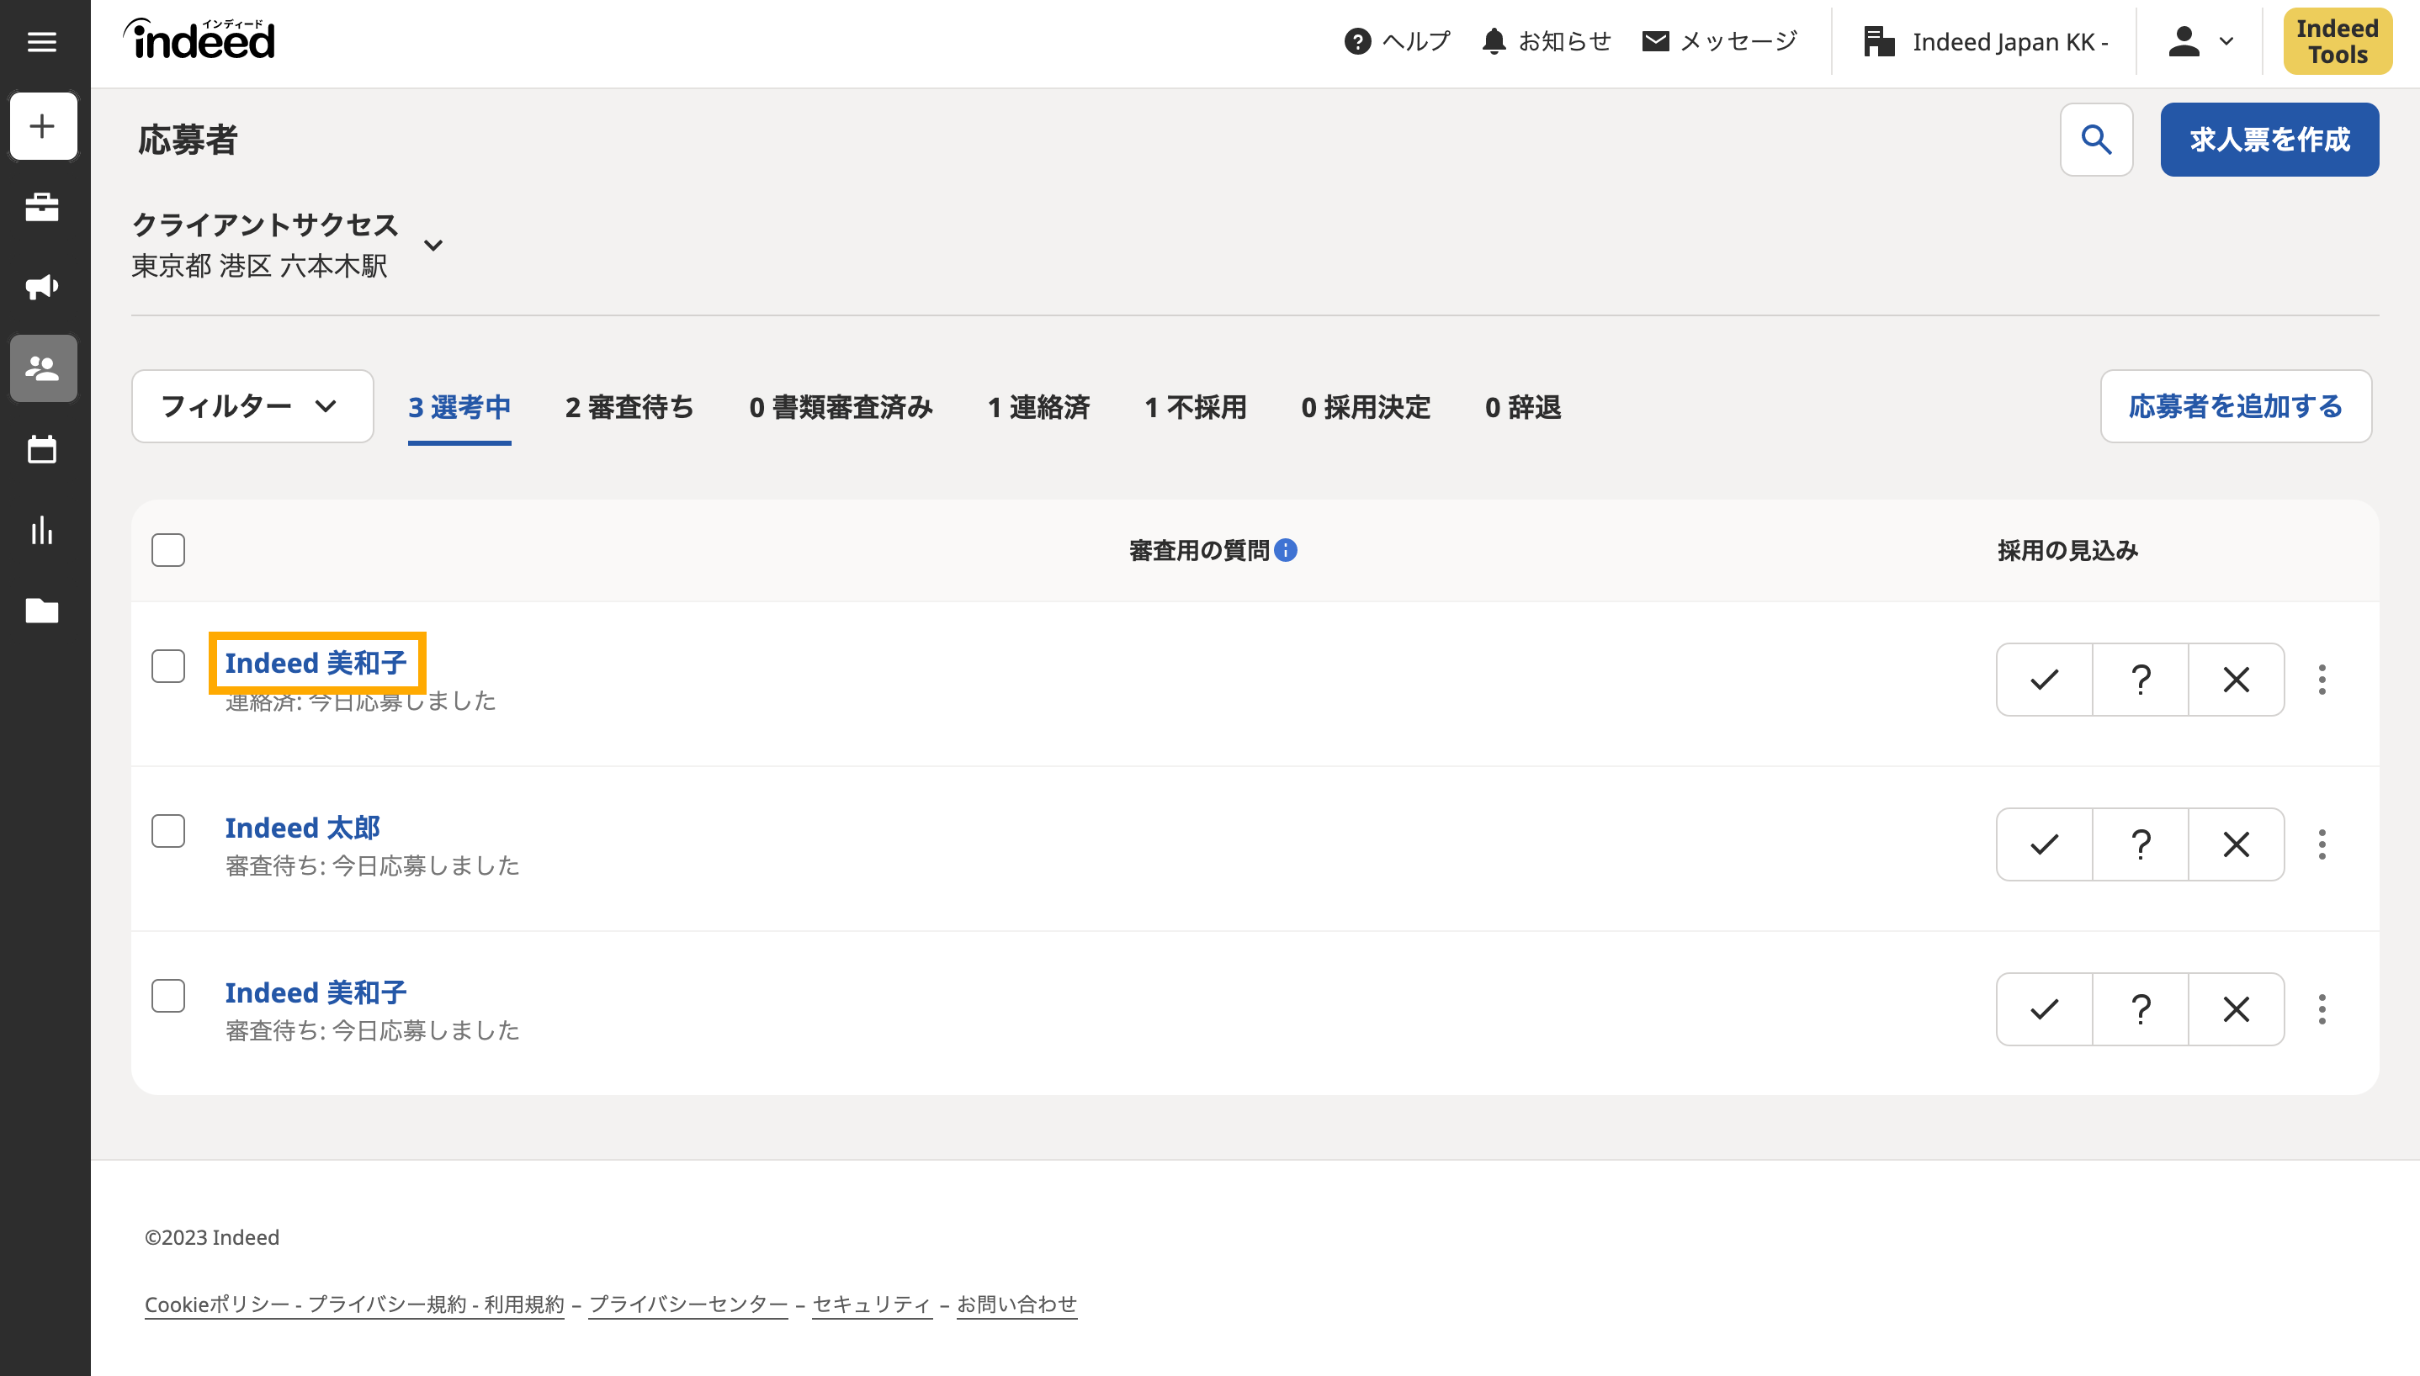Click the magnifier search icon button
Viewport: 2420px width, 1376px height.
click(2096, 140)
